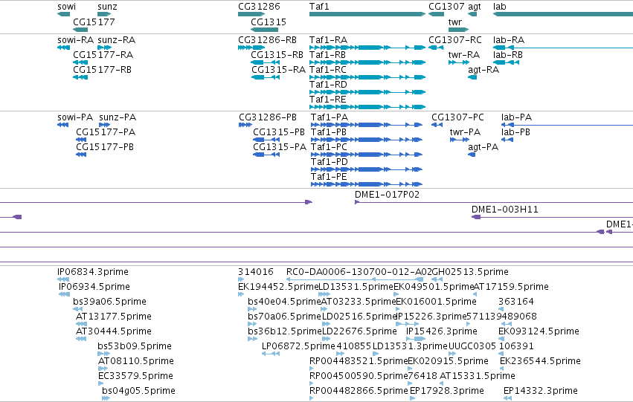633x402 pixels.
Task: Click protein 'CG15177-PA'
Action: (x=106, y=132)
